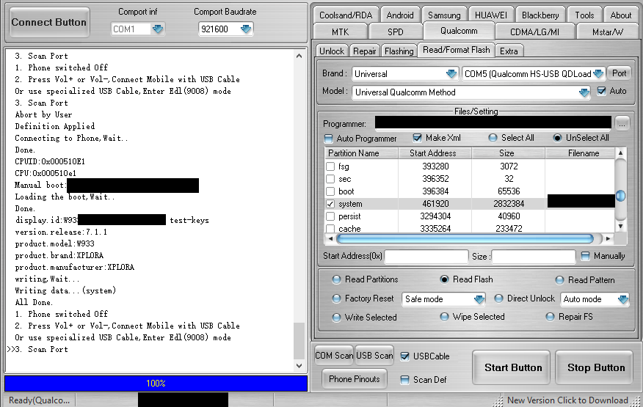Uncheck the system partition checkbox
Image resolution: width=643 pixels, height=407 pixels.
point(330,204)
